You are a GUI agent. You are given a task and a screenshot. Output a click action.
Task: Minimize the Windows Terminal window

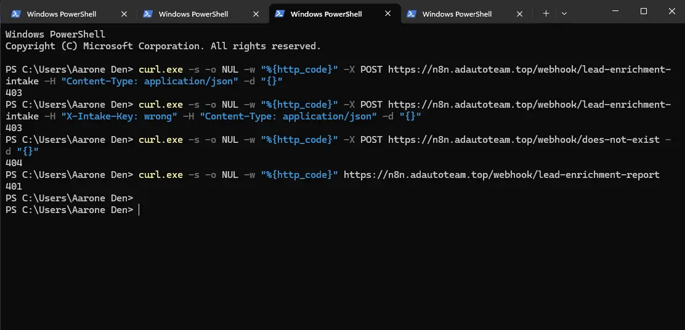coord(615,11)
